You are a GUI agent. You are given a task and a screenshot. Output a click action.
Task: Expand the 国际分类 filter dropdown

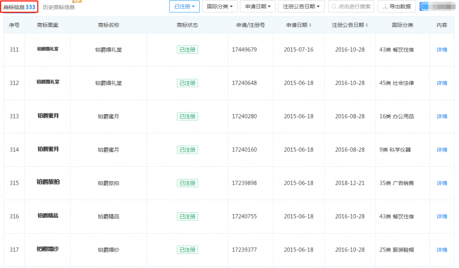pos(220,6)
